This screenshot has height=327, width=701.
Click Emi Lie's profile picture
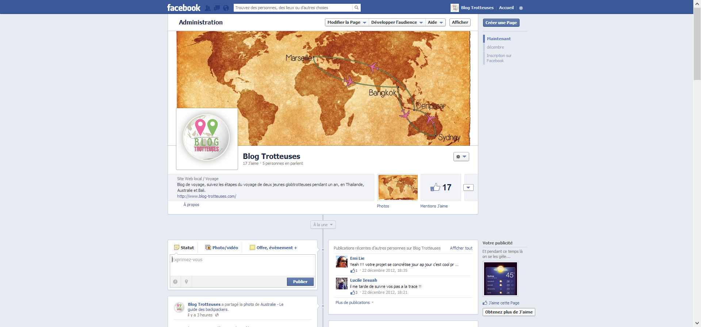click(342, 262)
